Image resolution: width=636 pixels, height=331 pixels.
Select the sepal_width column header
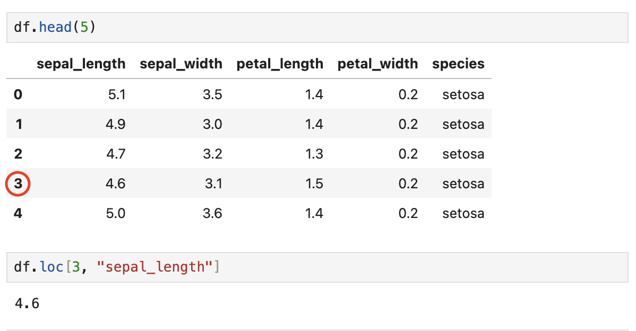pyautogui.click(x=181, y=64)
